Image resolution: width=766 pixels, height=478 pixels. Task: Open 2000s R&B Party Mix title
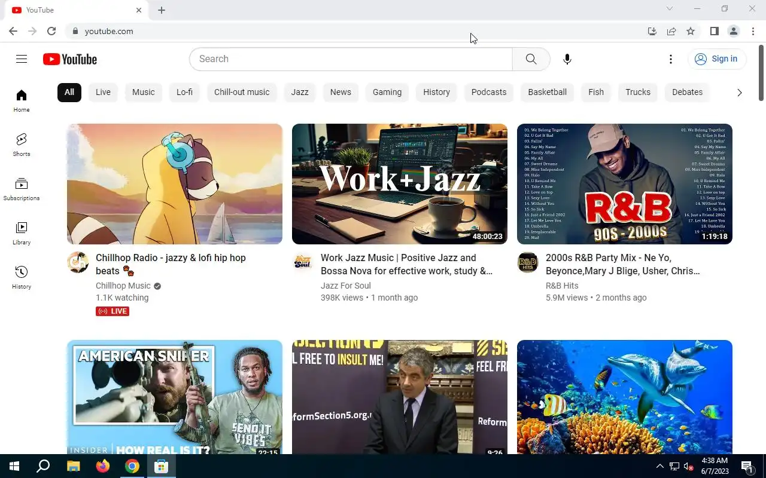click(x=622, y=264)
